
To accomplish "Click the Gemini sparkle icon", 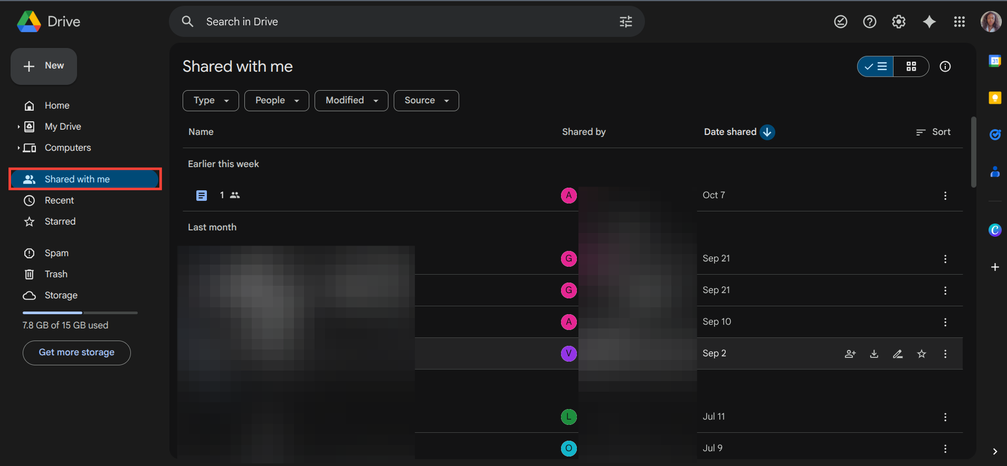I will (x=929, y=22).
